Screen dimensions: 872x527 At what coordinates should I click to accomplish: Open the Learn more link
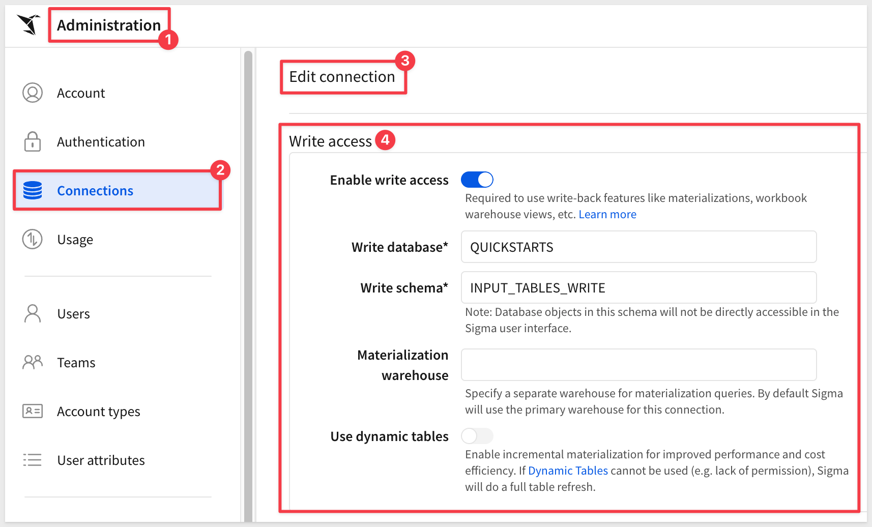(x=607, y=214)
